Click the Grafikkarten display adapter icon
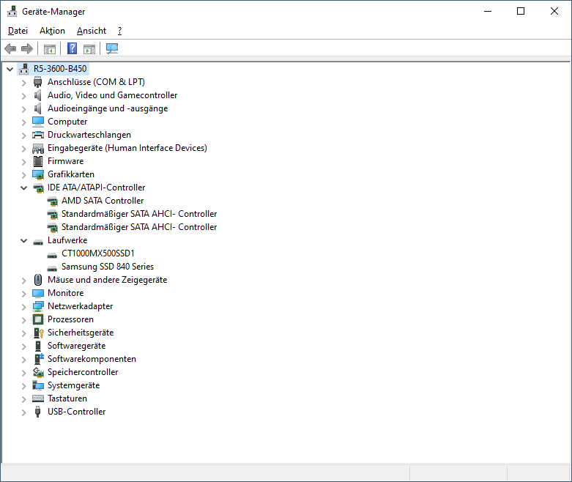The image size is (572, 482). pyautogui.click(x=38, y=175)
